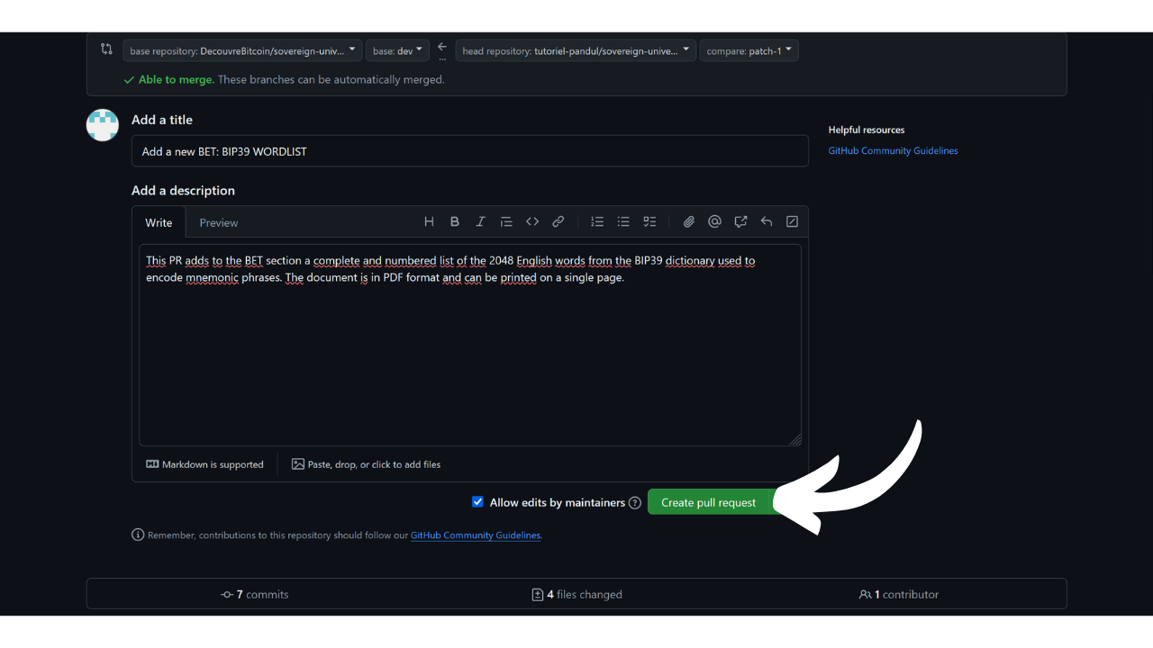Click the pull request title input field
This screenshot has height=648, width=1153.
tap(469, 151)
